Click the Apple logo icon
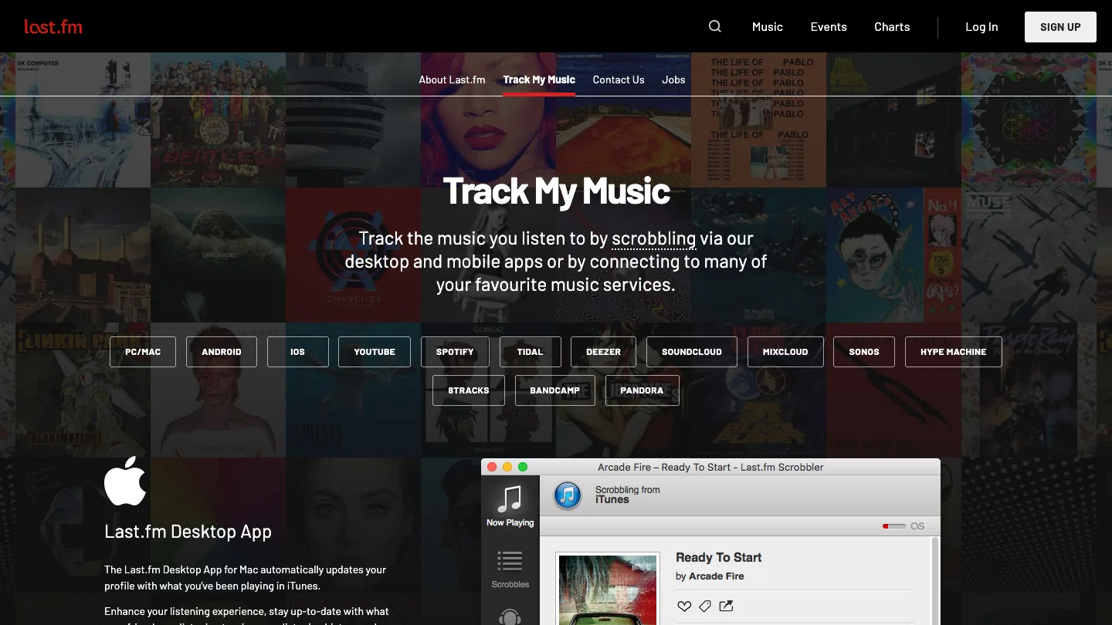 (x=125, y=481)
